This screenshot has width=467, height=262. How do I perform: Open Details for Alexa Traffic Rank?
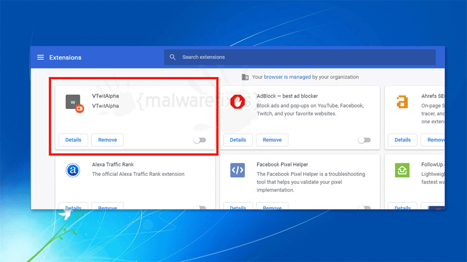73,206
